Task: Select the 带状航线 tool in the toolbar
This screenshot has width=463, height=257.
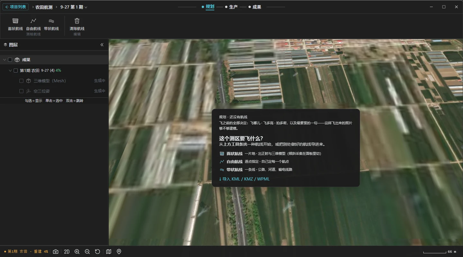Action: [51, 24]
